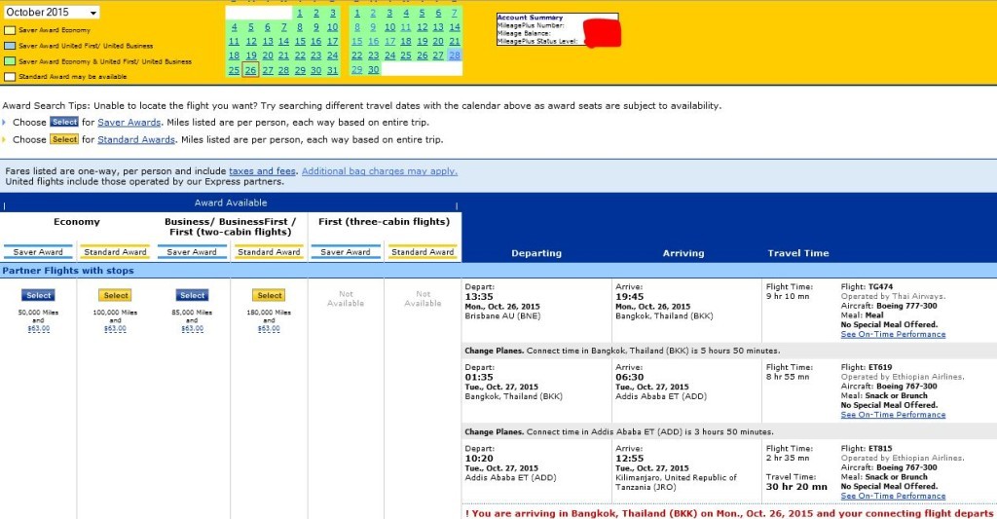This screenshot has width=997, height=519.
Task: Select the 100,000 Miles economy standard award
Action: 116,295
